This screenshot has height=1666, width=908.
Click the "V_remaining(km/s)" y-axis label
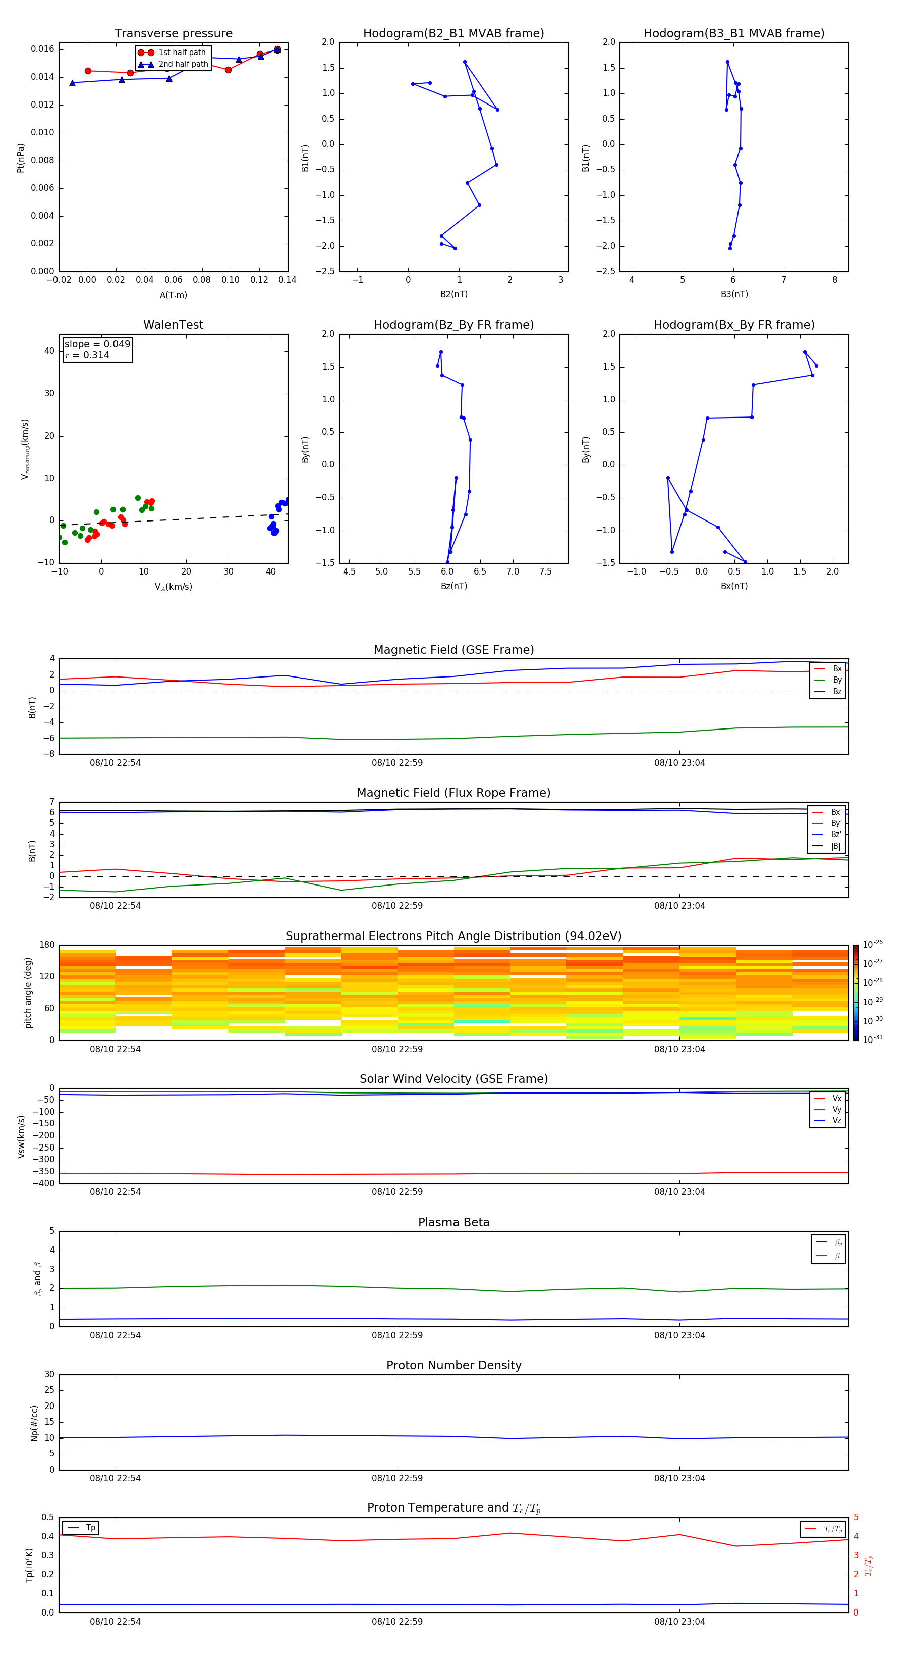(25, 449)
